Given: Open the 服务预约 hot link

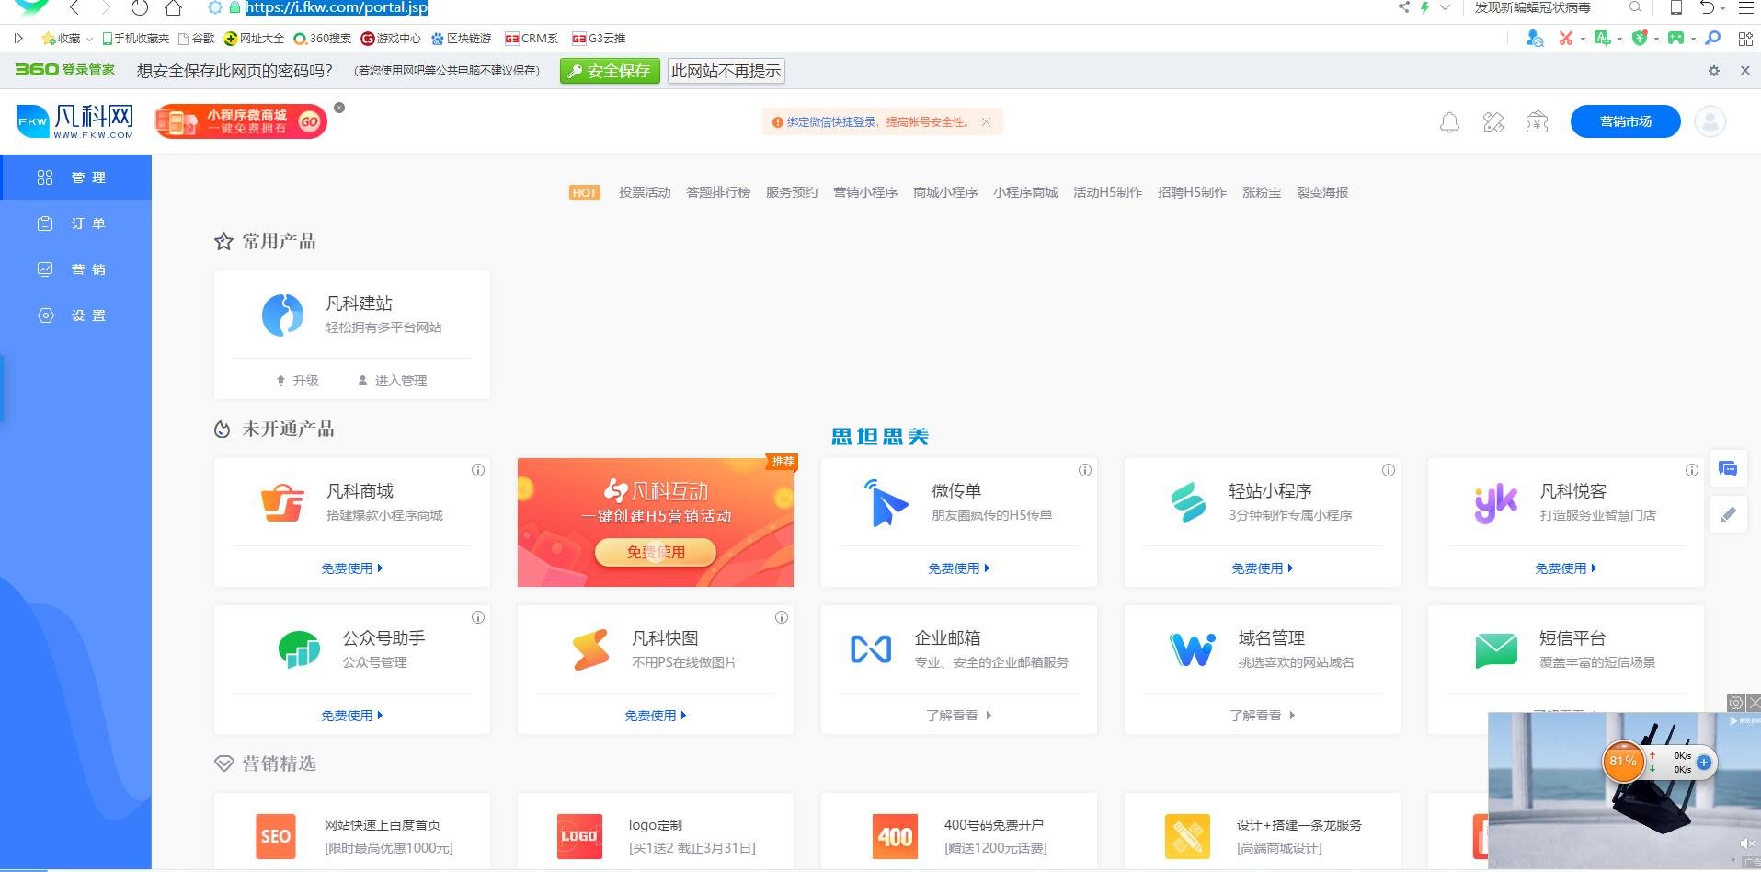Looking at the screenshot, I should [792, 192].
